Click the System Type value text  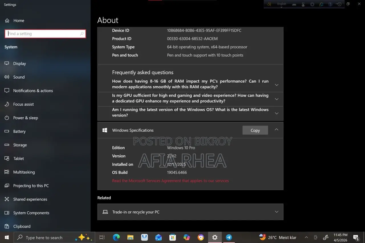[x=207, y=47]
